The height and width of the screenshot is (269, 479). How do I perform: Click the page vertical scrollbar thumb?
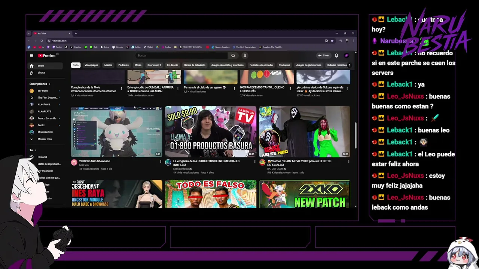point(356,134)
